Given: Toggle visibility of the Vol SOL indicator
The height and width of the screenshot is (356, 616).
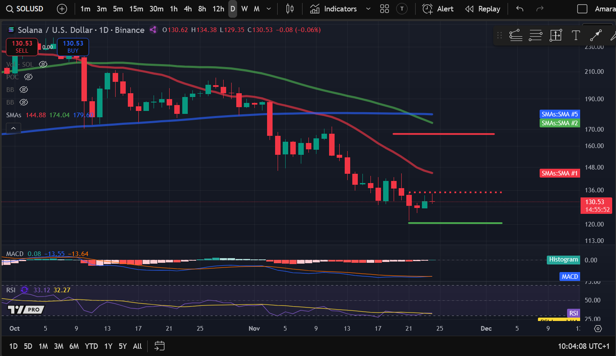Looking at the screenshot, I should pyautogui.click(x=43, y=64).
